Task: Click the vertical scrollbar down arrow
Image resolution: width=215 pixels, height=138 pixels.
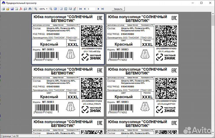Action: [x=213, y=132]
